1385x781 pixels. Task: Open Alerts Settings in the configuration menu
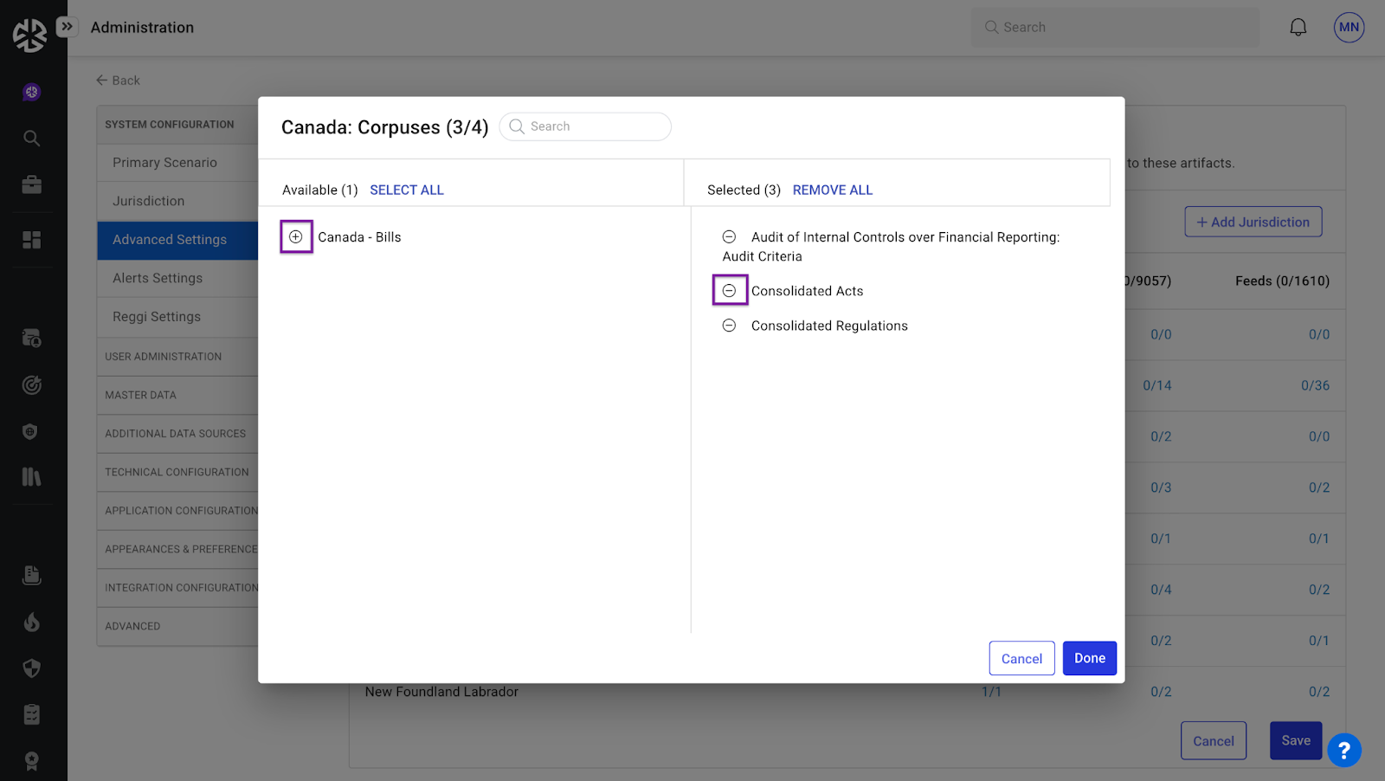pyautogui.click(x=158, y=278)
